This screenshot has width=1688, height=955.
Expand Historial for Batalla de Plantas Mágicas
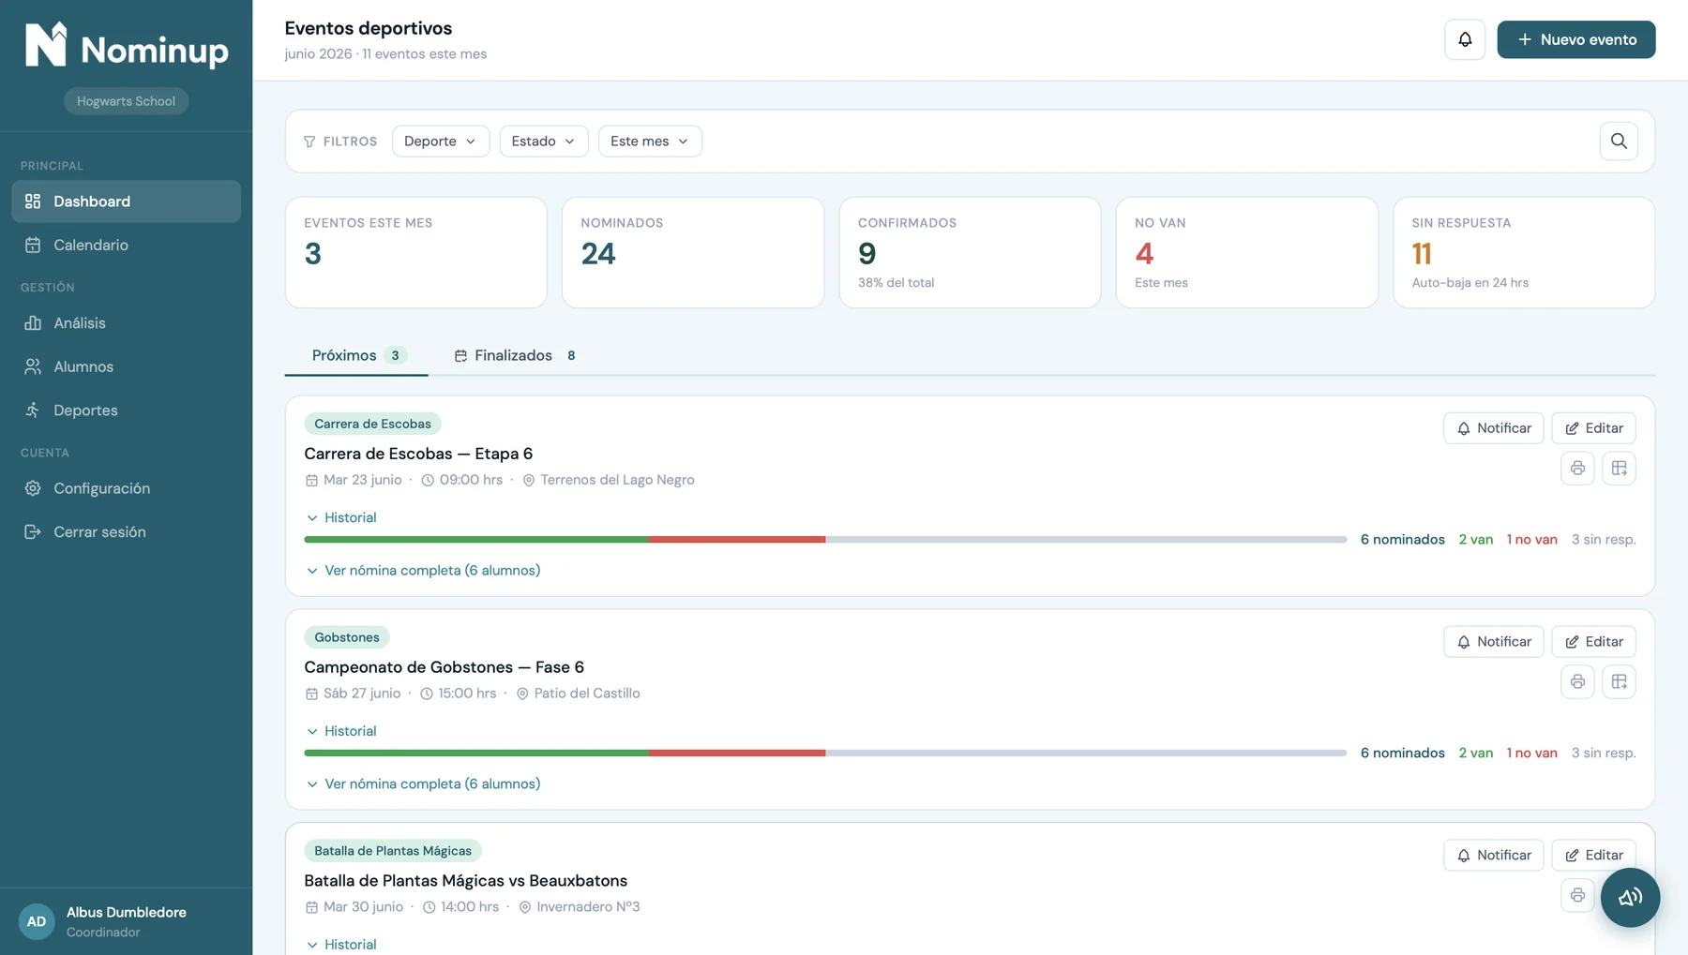[341, 945]
